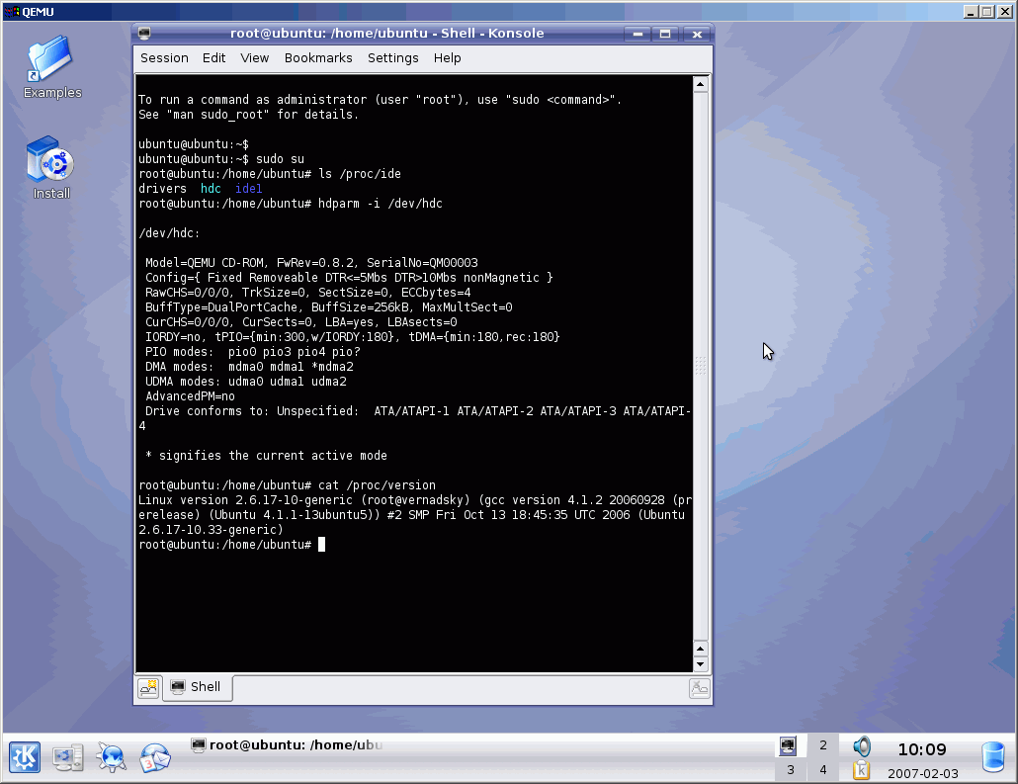Switch to virtual desktop 4 in pager
The width and height of the screenshot is (1018, 784).
pos(823,770)
